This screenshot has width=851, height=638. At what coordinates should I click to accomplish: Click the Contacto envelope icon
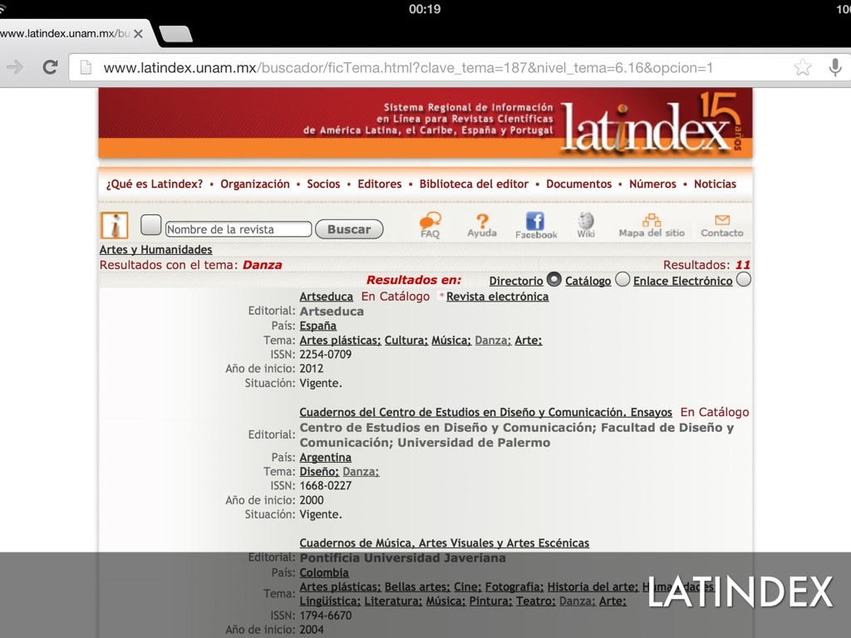click(x=721, y=221)
